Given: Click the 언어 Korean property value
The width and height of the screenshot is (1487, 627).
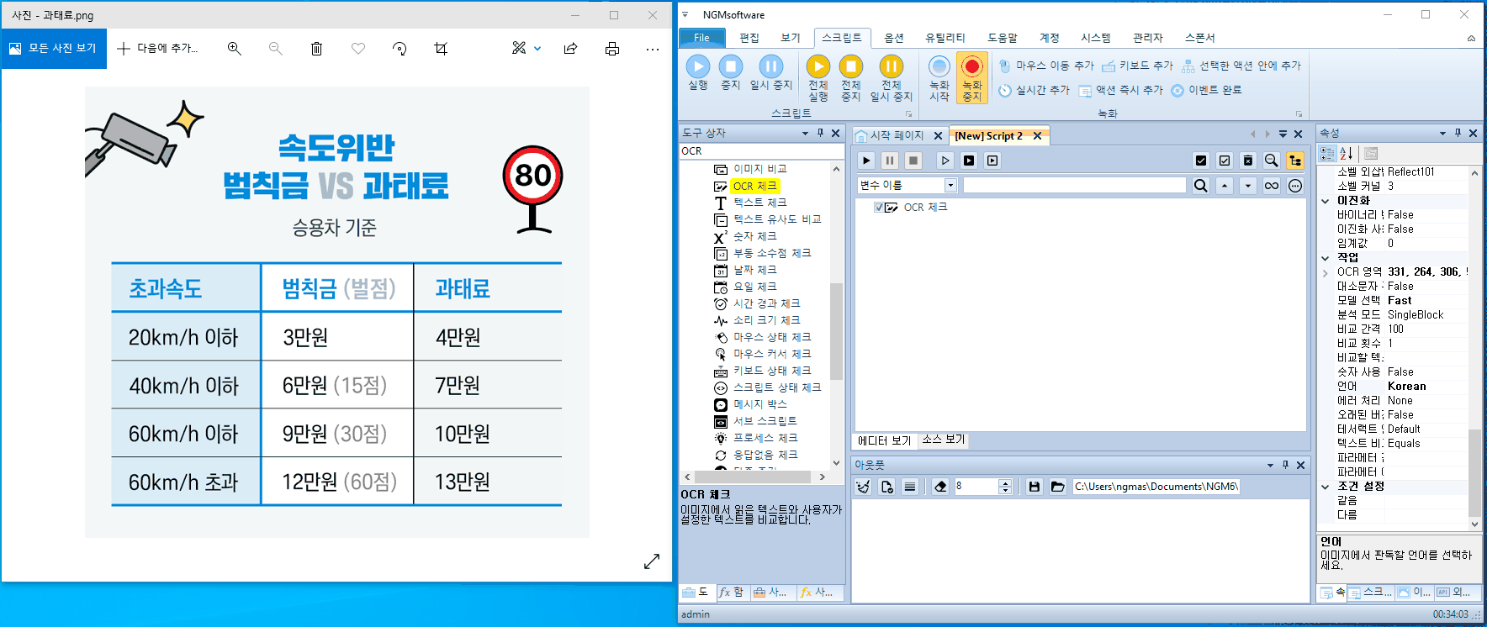Looking at the screenshot, I should tap(1426, 387).
